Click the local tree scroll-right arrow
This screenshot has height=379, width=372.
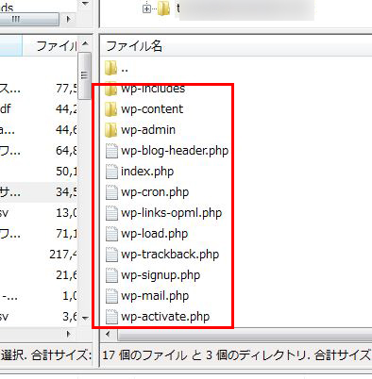tap(68, 19)
